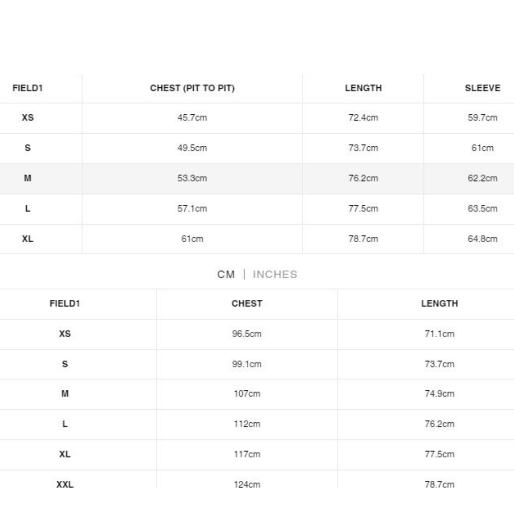Click the lower table FIELD1 header
The image size is (514, 514).
point(65,304)
